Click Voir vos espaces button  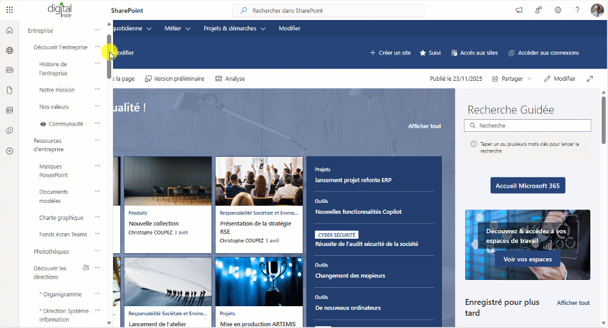tap(527, 259)
